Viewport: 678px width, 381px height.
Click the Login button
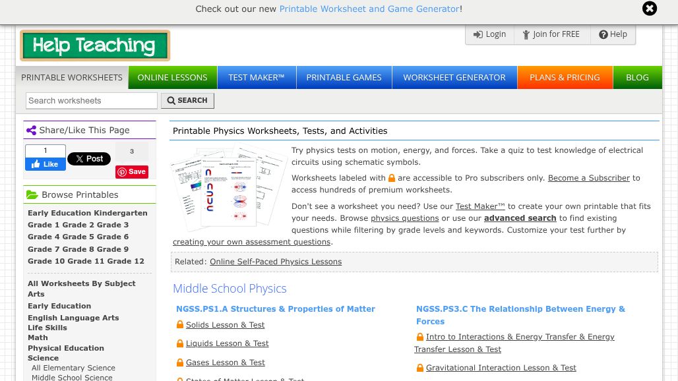[x=489, y=34]
